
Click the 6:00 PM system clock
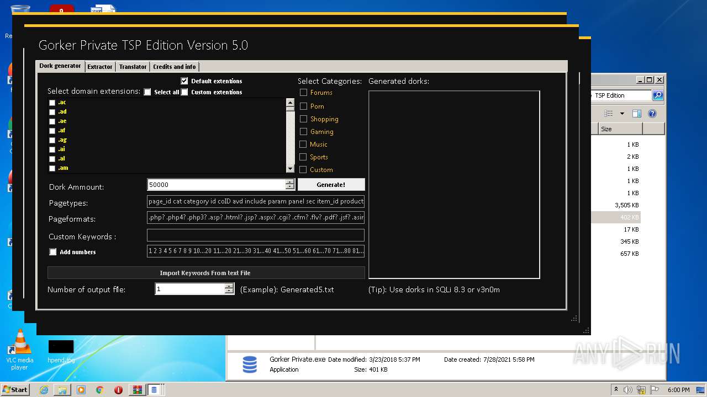click(x=679, y=390)
